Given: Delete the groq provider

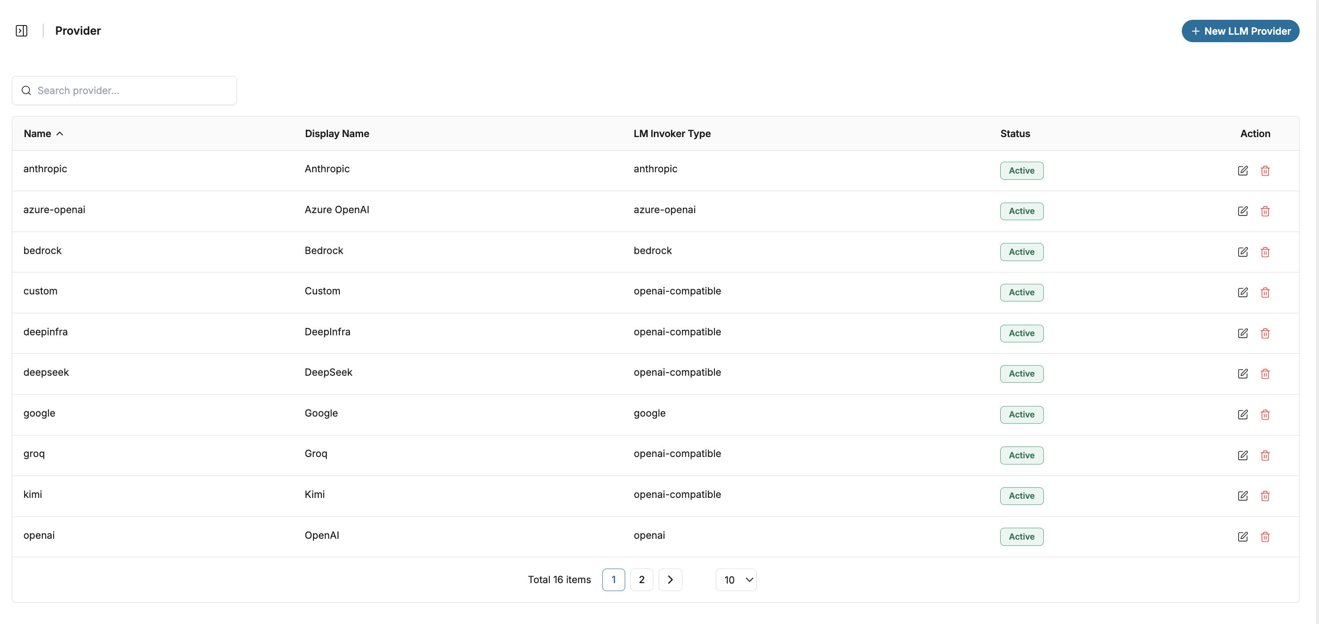Looking at the screenshot, I should [1265, 455].
